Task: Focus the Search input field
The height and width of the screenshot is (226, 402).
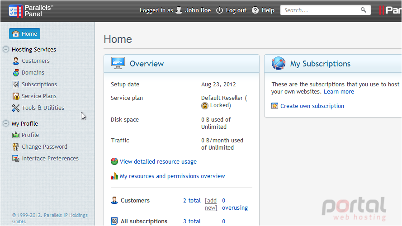Action: pos(321,10)
